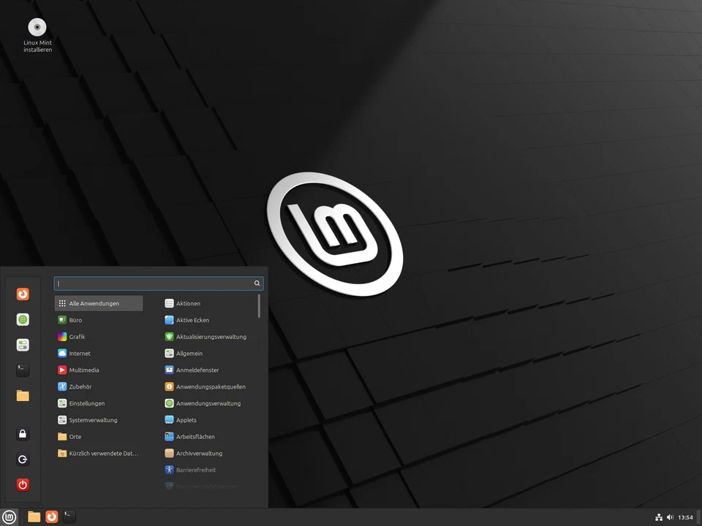
Task: Lock the screen using the padlock icon
Action: click(x=23, y=434)
